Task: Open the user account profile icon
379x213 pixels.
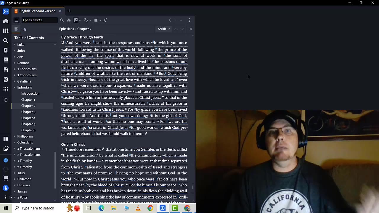Action: pyautogui.click(x=6, y=188)
